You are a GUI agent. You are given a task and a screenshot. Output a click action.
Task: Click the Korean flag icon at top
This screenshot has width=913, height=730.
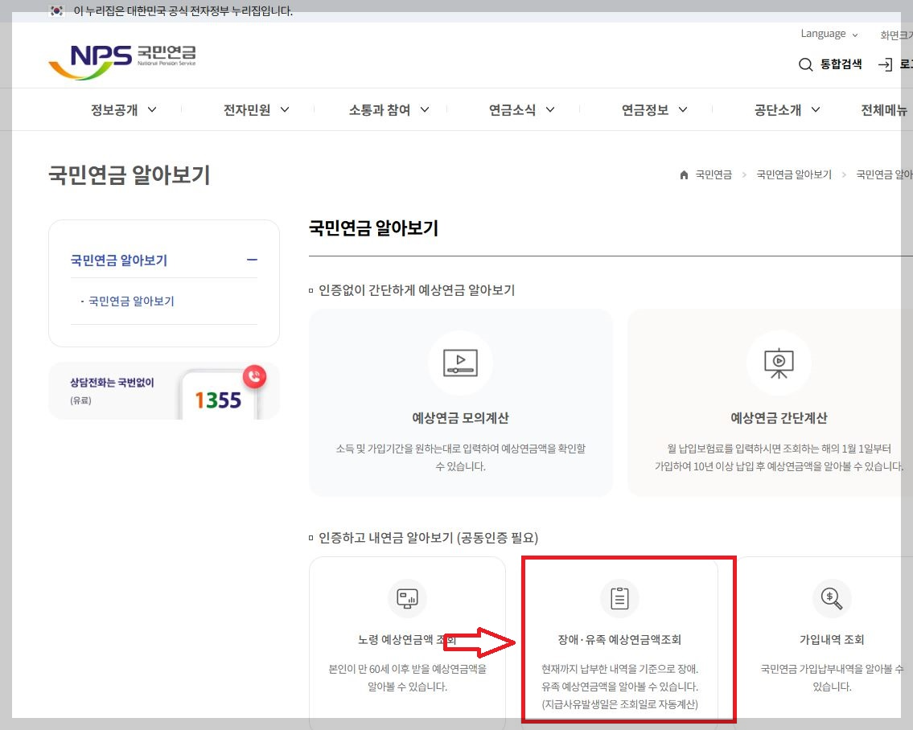pos(56,10)
